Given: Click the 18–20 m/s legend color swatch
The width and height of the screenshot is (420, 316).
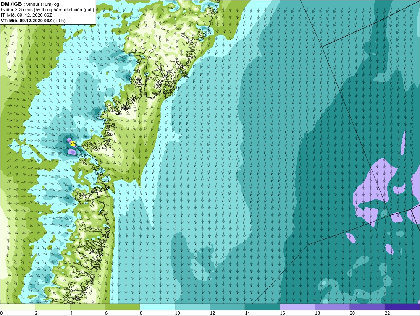Looking at the screenshot, I should click(x=332, y=307).
